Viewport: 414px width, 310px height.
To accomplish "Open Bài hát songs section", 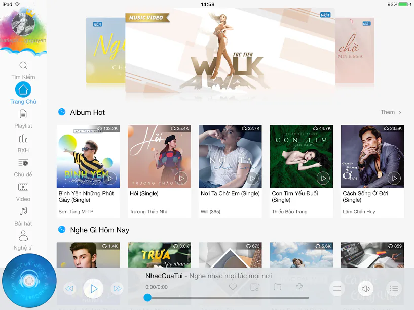I will pyautogui.click(x=23, y=216).
